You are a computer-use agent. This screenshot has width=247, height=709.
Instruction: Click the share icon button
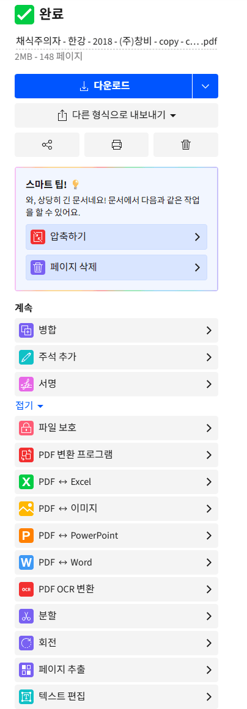(x=47, y=145)
